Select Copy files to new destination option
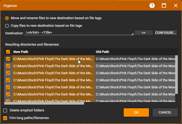 (x=7, y=26)
